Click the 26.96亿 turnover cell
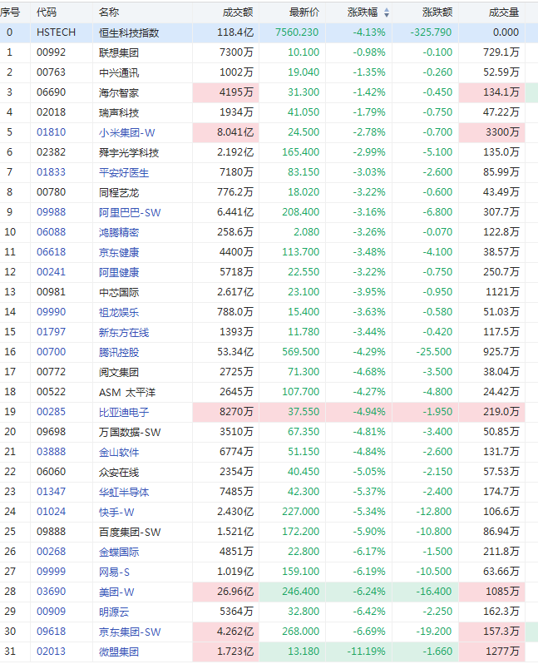 (235, 592)
